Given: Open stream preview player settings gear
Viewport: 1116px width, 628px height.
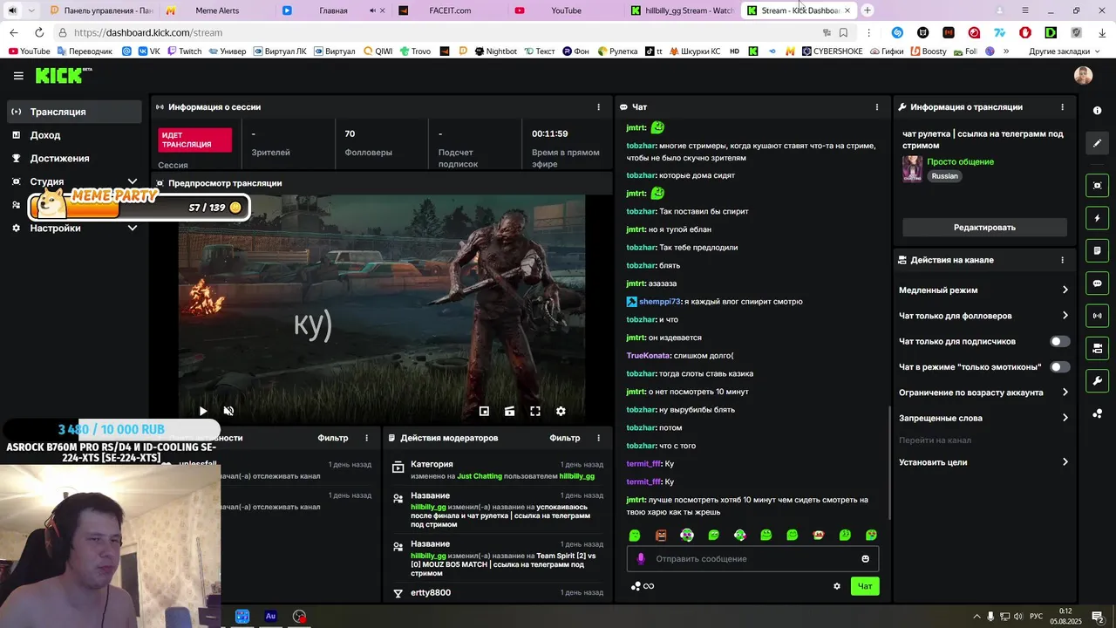Looking at the screenshot, I should pos(561,411).
